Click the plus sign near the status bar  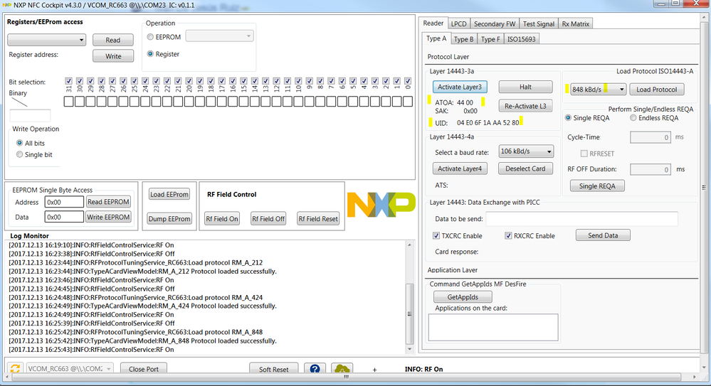point(374,370)
